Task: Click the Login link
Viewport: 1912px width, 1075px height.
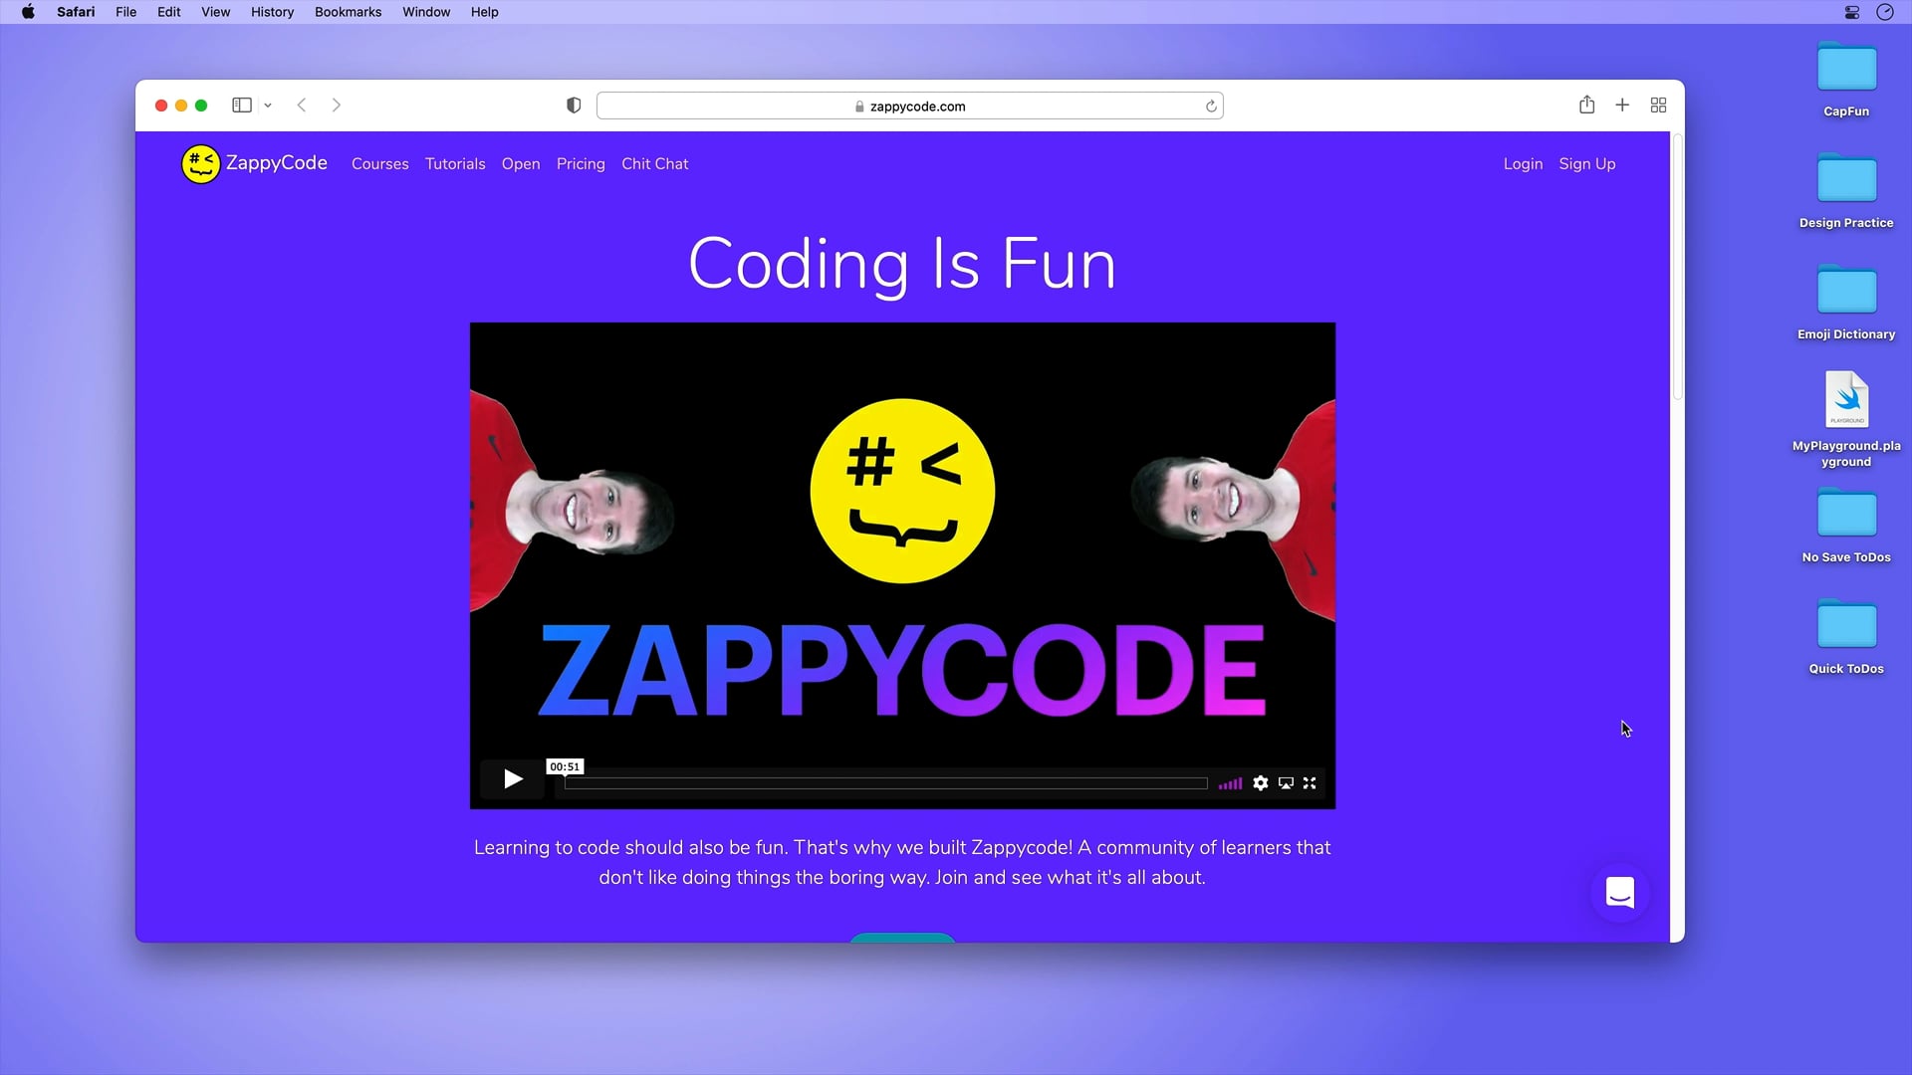Action: coord(1523,164)
